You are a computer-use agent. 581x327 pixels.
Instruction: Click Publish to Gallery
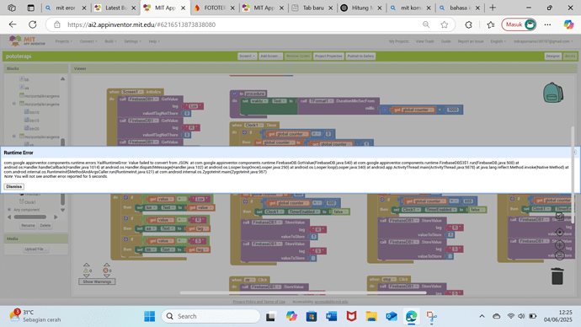click(360, 56)
